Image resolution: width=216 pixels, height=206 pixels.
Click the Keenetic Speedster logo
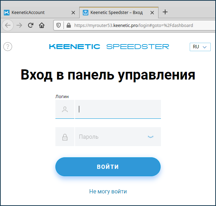click(109, 47)
